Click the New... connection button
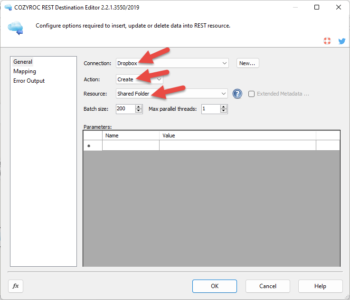Viewport: 350px width, 300px height. point(247,63)
